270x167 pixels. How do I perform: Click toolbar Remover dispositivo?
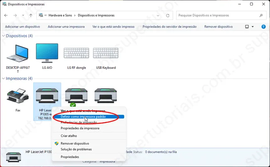click(x=218, y=27)
